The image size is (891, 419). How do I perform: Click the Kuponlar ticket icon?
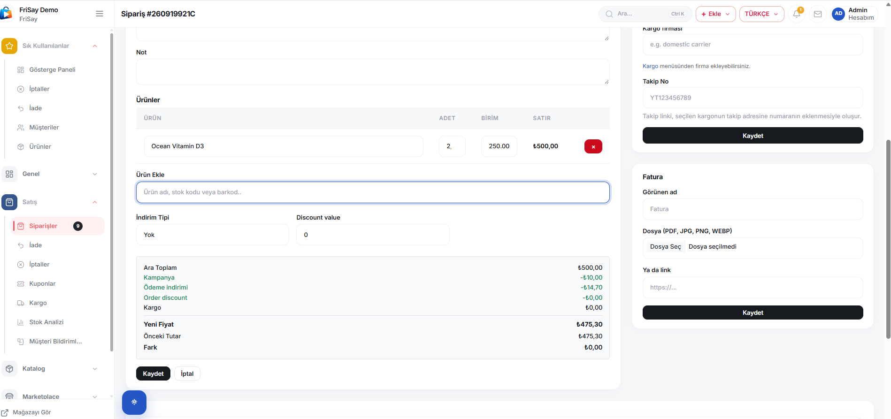pos(21,284)
